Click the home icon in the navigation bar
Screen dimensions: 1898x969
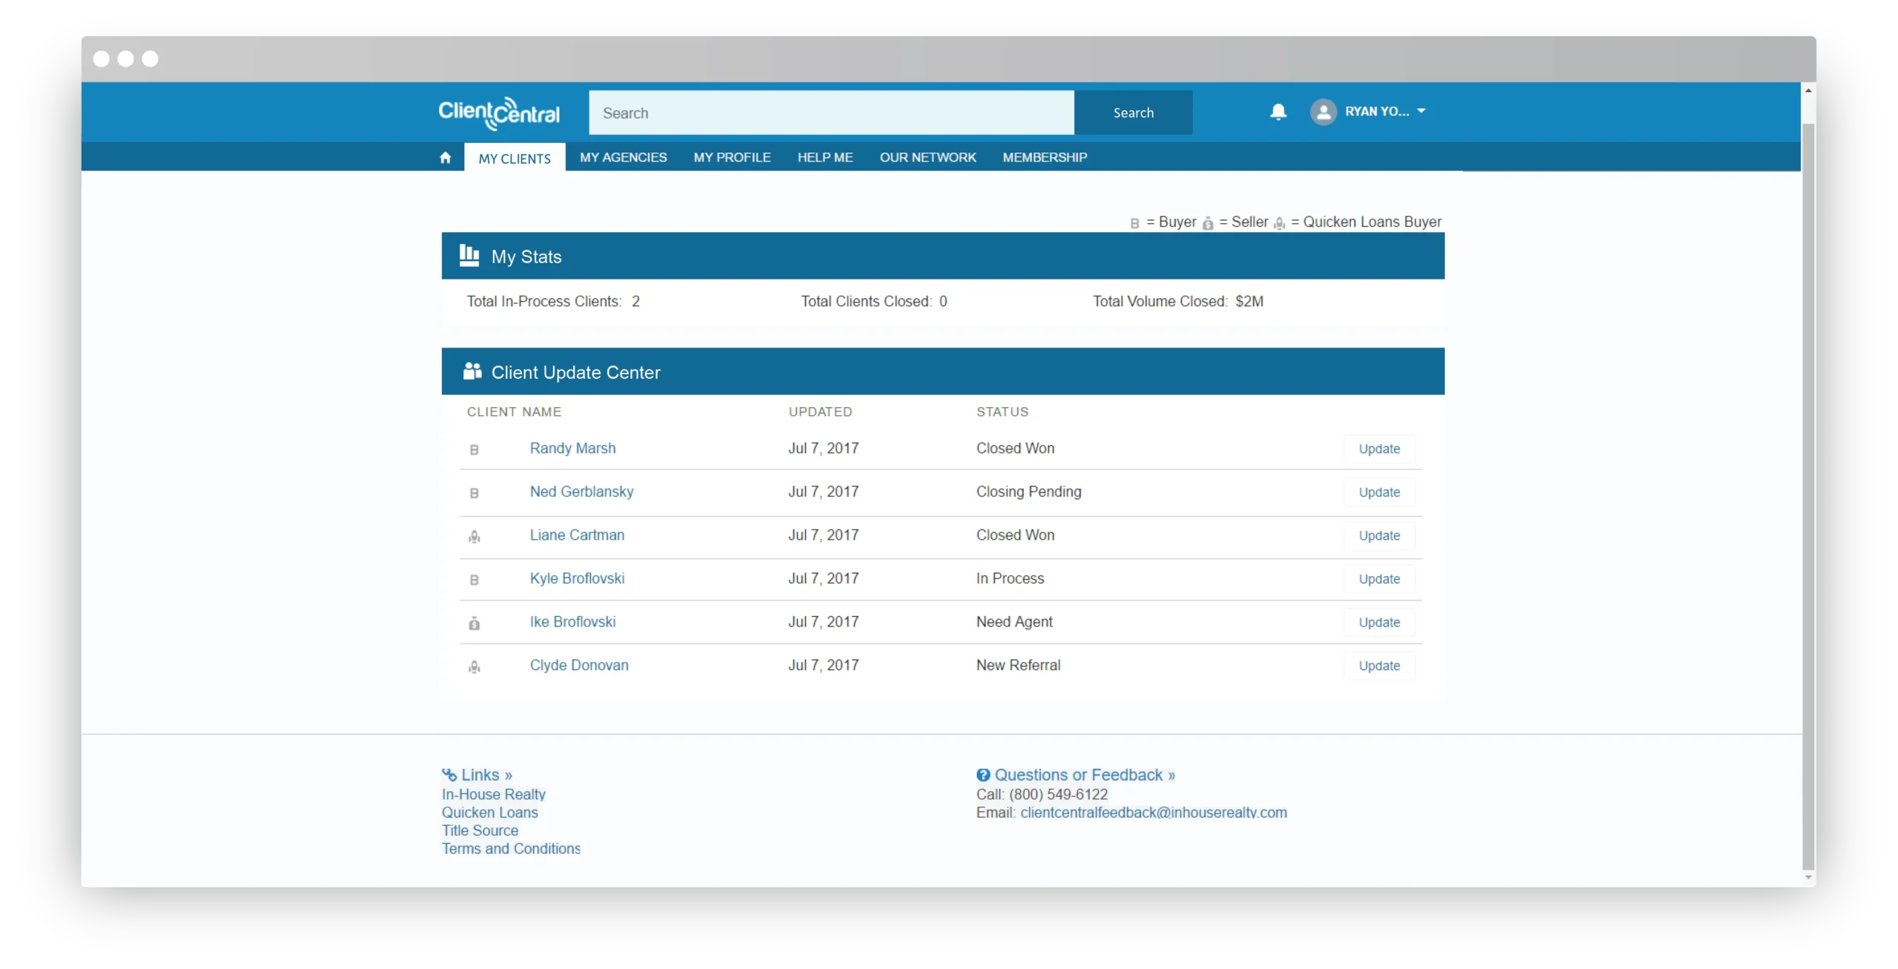(446, 156)
